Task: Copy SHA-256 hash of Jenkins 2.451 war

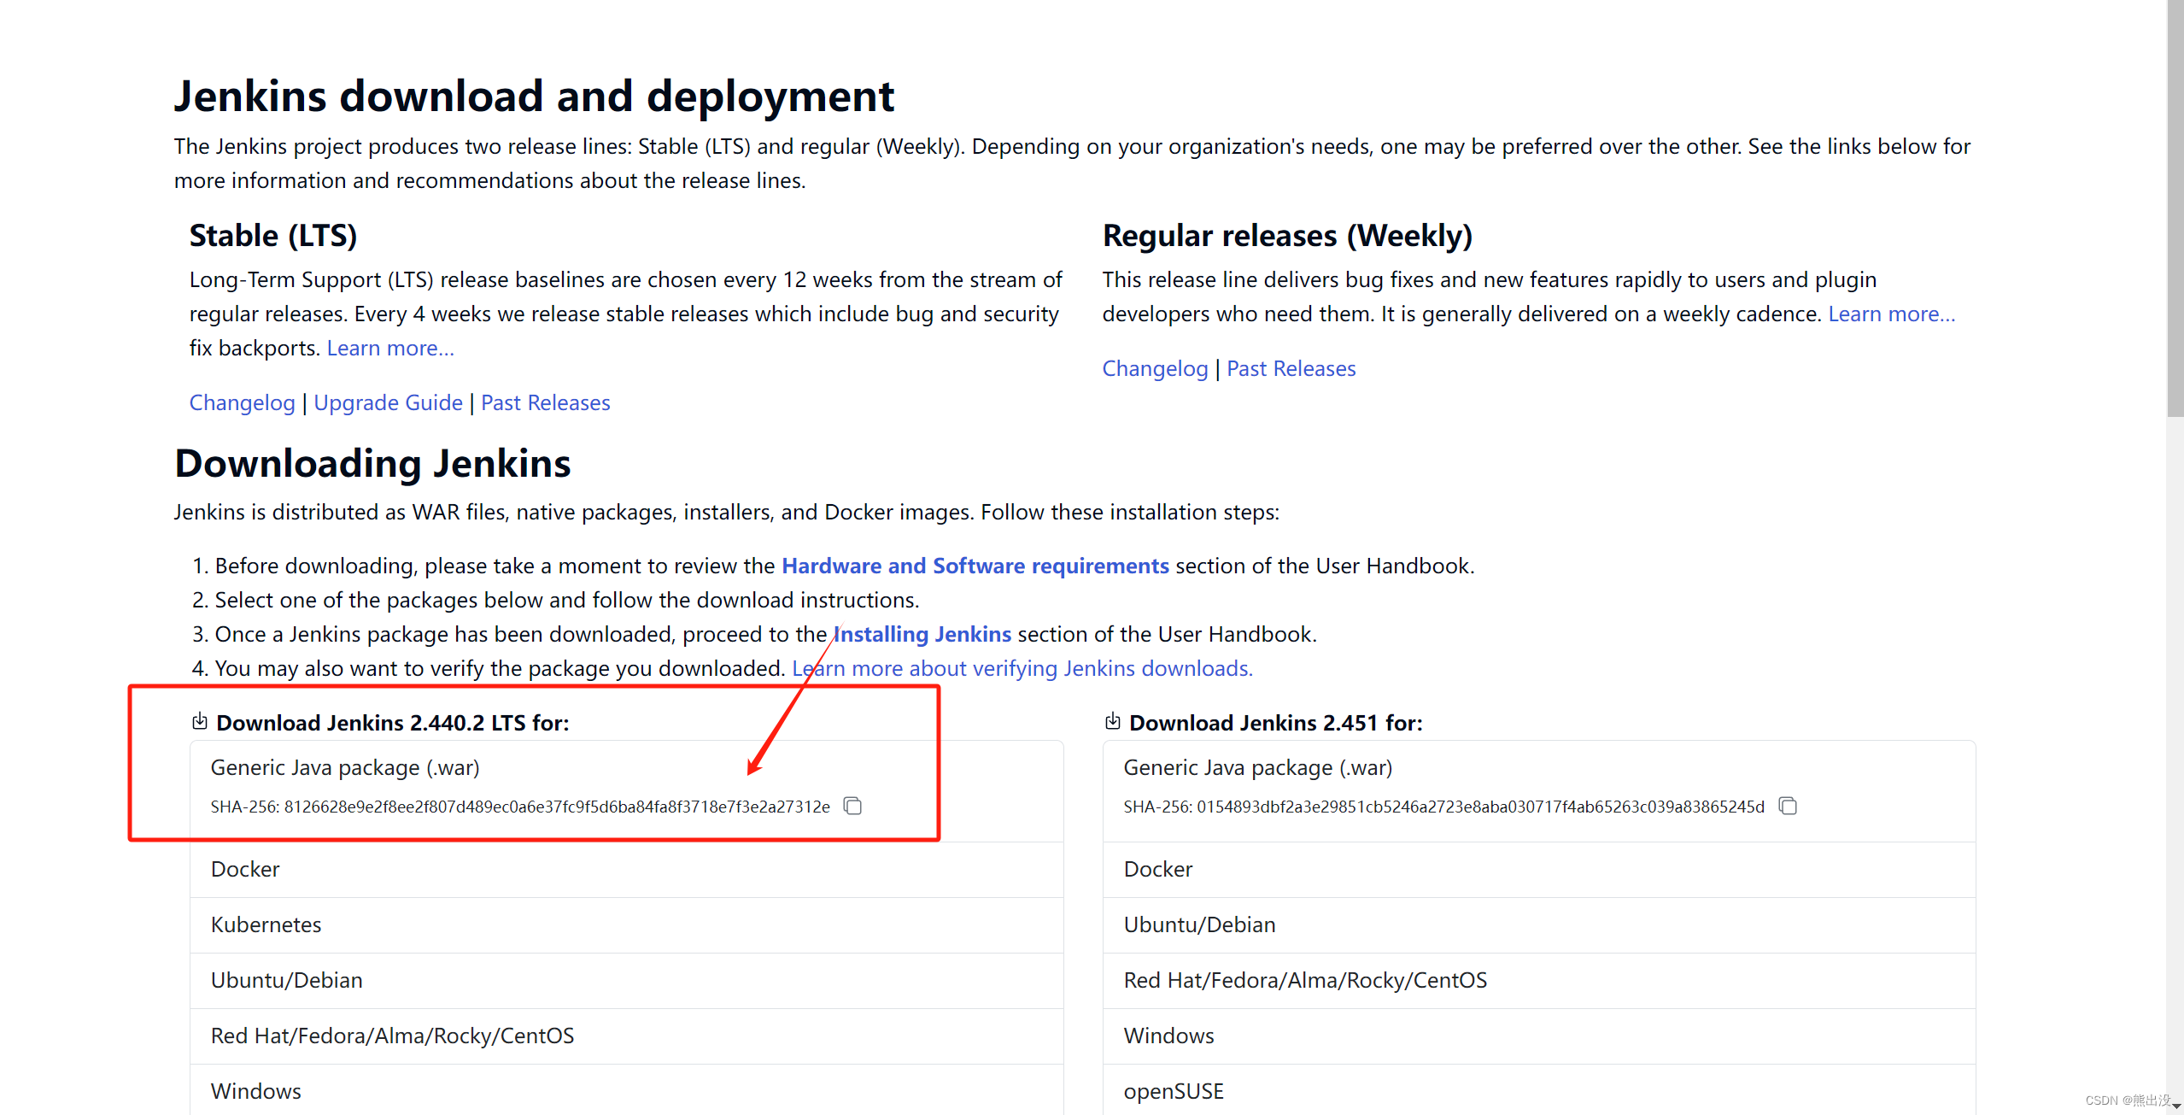Action: point(1787,806)
